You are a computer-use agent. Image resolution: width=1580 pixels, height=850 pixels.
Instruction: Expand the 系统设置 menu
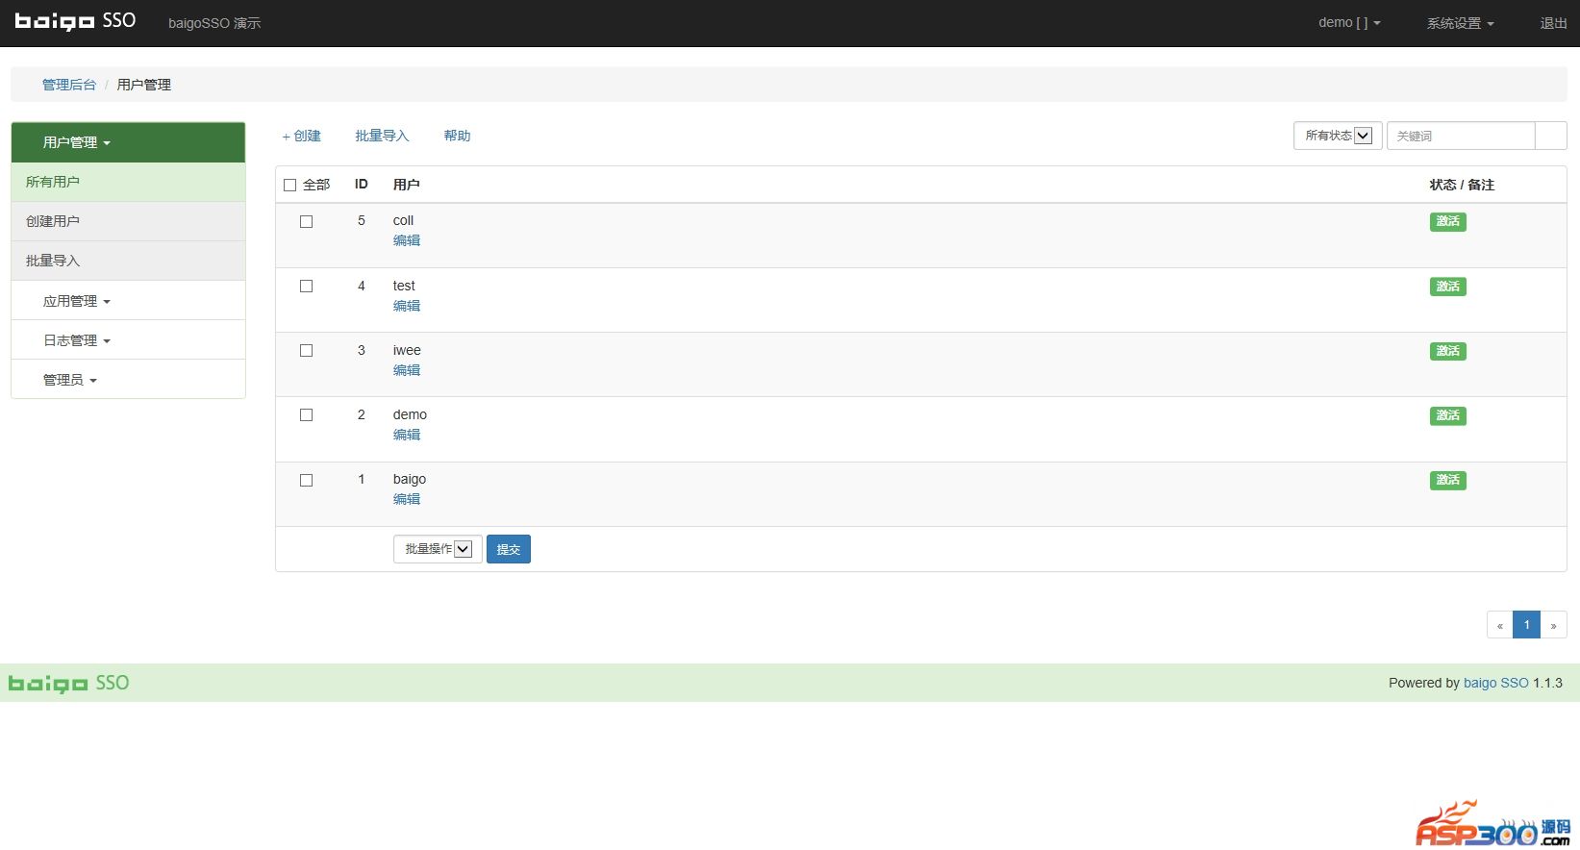pos(1460,23)
